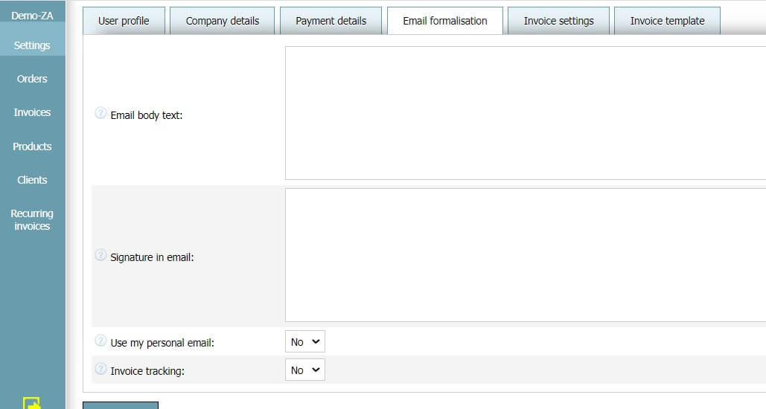Open the Use my personal email dropdown

pyautogui.click(x=305, y=341)
